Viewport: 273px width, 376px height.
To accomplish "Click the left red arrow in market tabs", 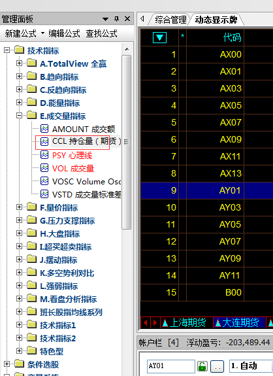I will coord(146,322).
